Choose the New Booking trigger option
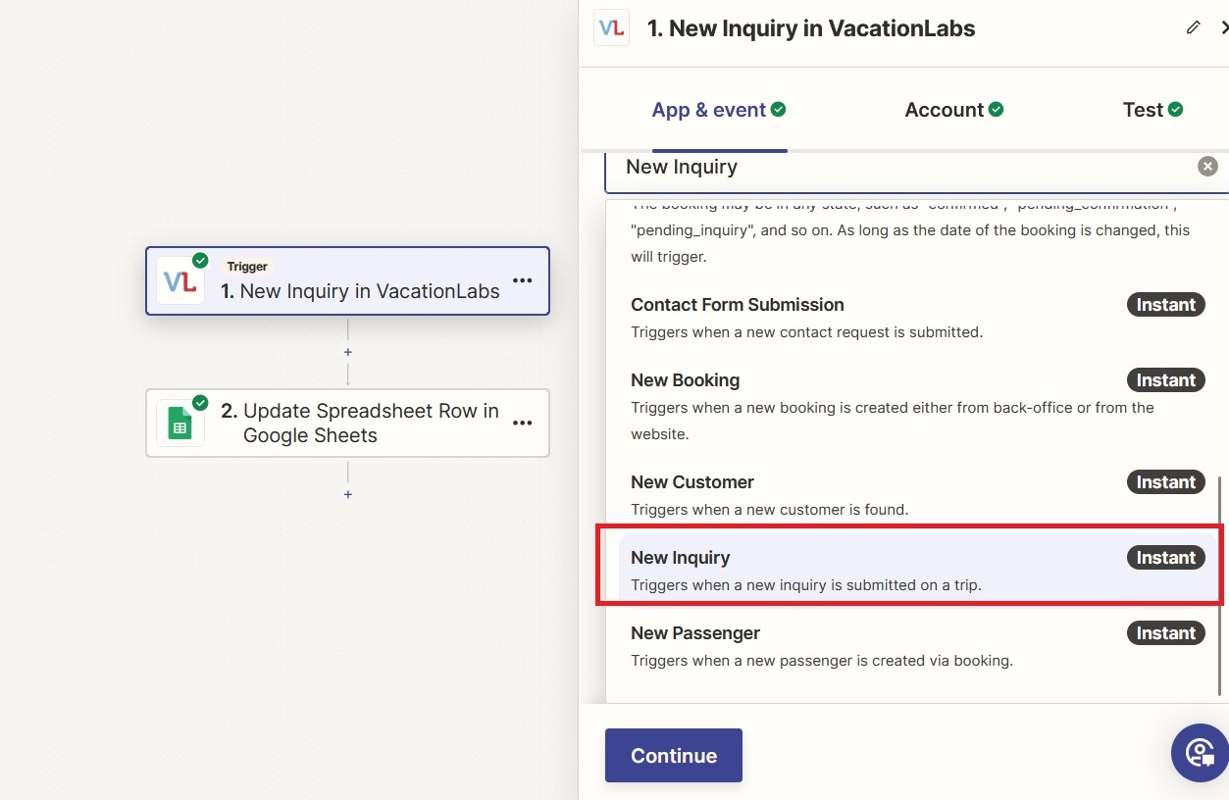 click(685, 380)
